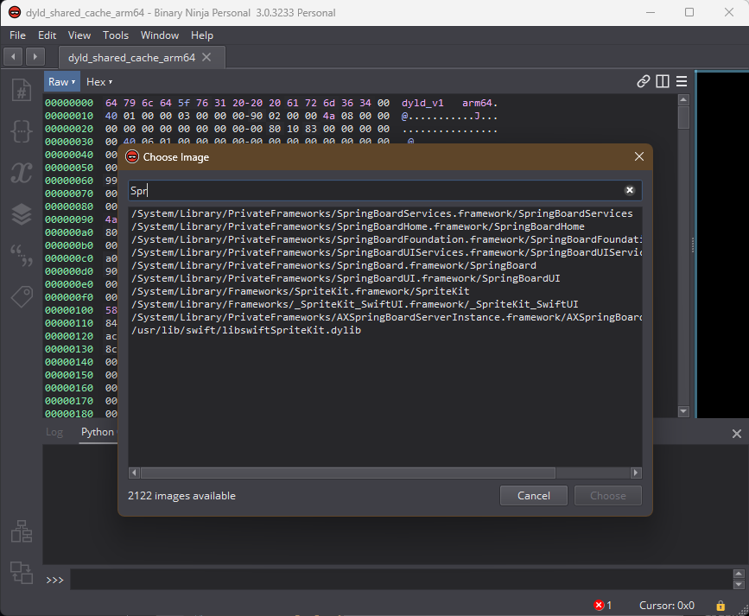Viewport: 749px width, 616px height.
Task: Select SpringBoardUIServices framework entry
Action: tap(384, 252)
